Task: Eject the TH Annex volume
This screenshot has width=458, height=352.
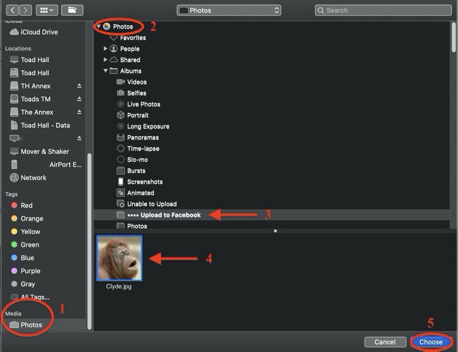Action: coord(79,86)
